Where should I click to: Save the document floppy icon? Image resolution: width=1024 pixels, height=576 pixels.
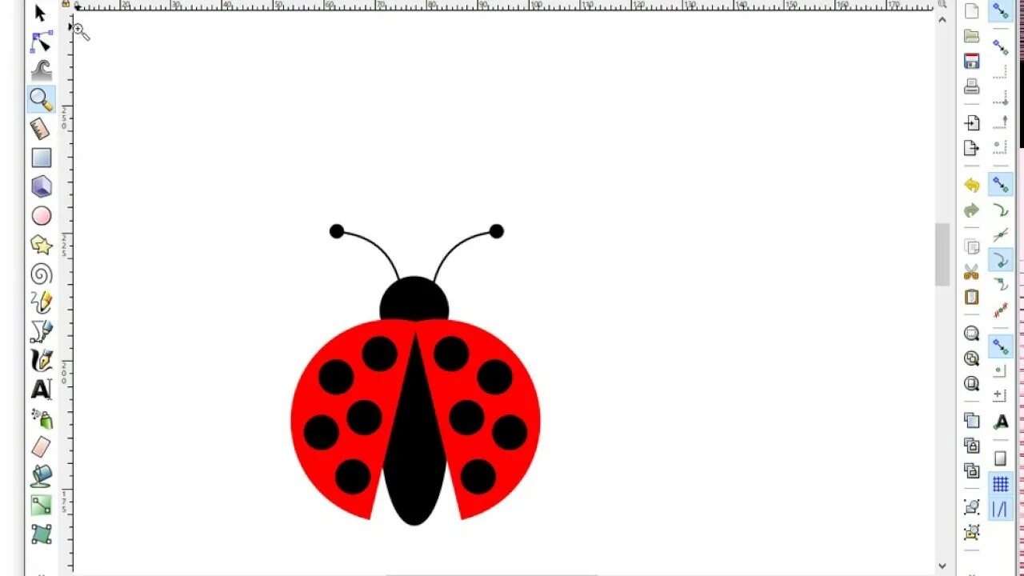(972, 62)
